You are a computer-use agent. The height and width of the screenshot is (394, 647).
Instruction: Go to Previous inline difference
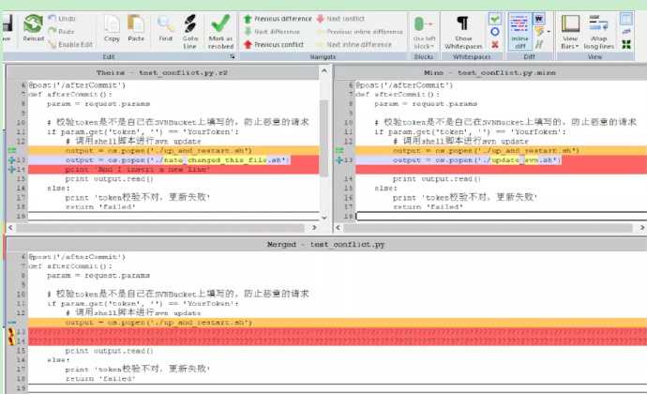360,31
